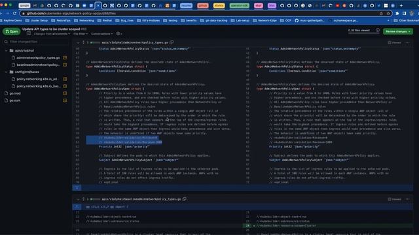Open a new browser tab
The height and width of the screenshot is (235, 419).
tap(401, 5)
